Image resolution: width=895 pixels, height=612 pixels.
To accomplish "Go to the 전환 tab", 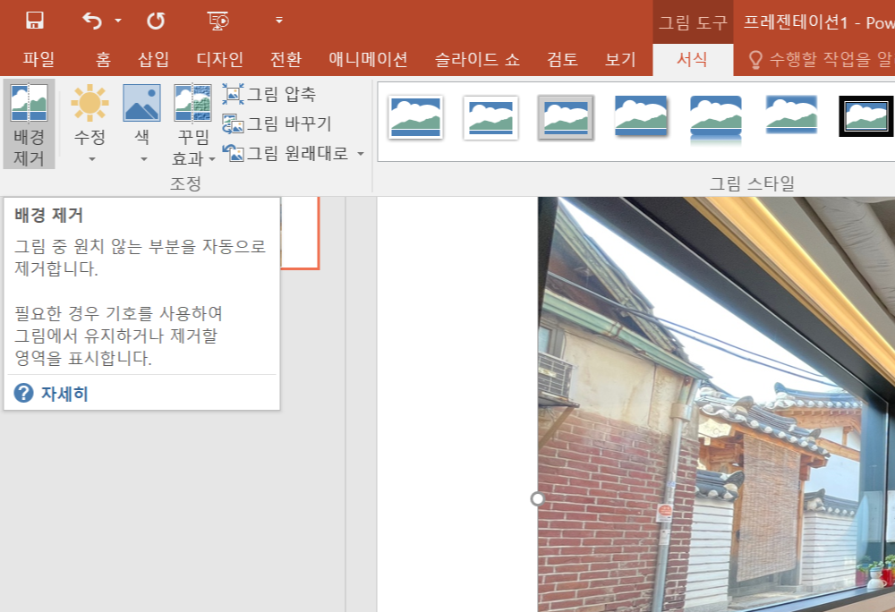I will (286, 59).
